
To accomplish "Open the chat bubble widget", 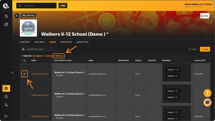I will tap(207, 102).
